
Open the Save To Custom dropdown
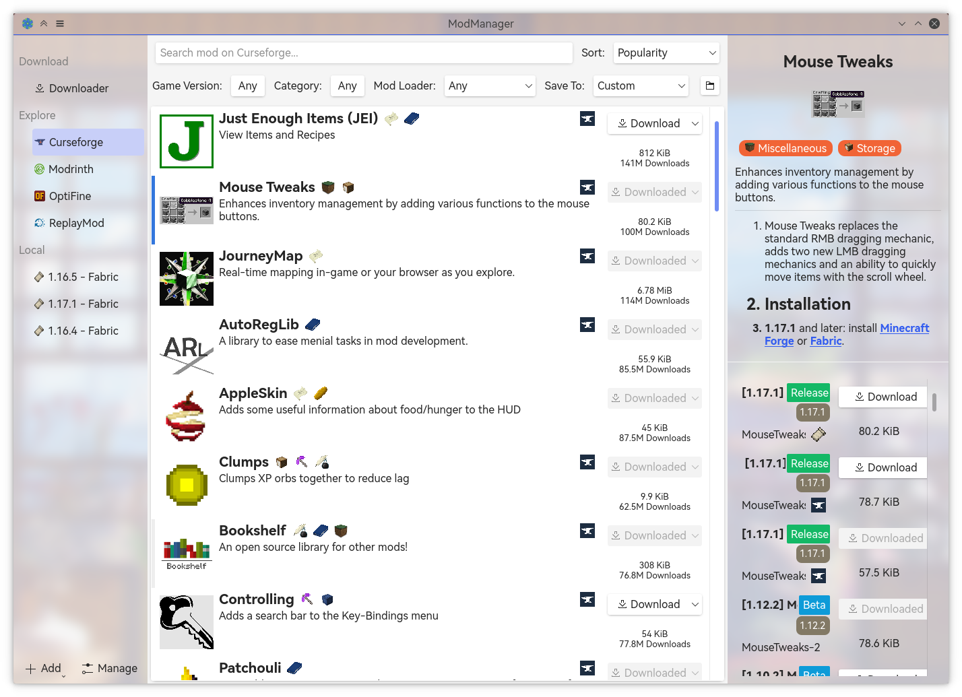click(x=641, y=86)
